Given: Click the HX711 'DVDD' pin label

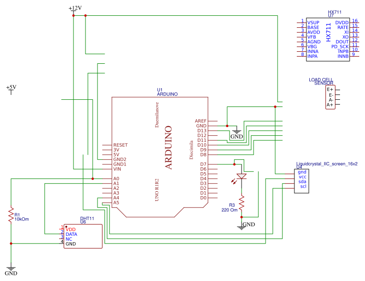Looking at the screenshot, I should tap(342, 23).
